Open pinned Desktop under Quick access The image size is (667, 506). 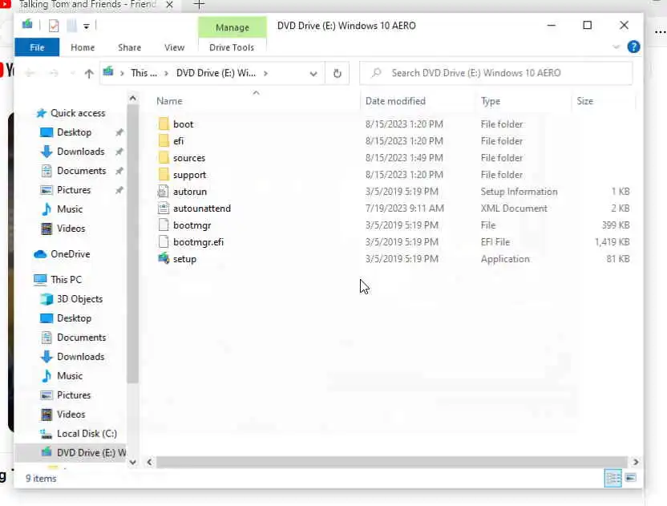click(x=74, y=132)
